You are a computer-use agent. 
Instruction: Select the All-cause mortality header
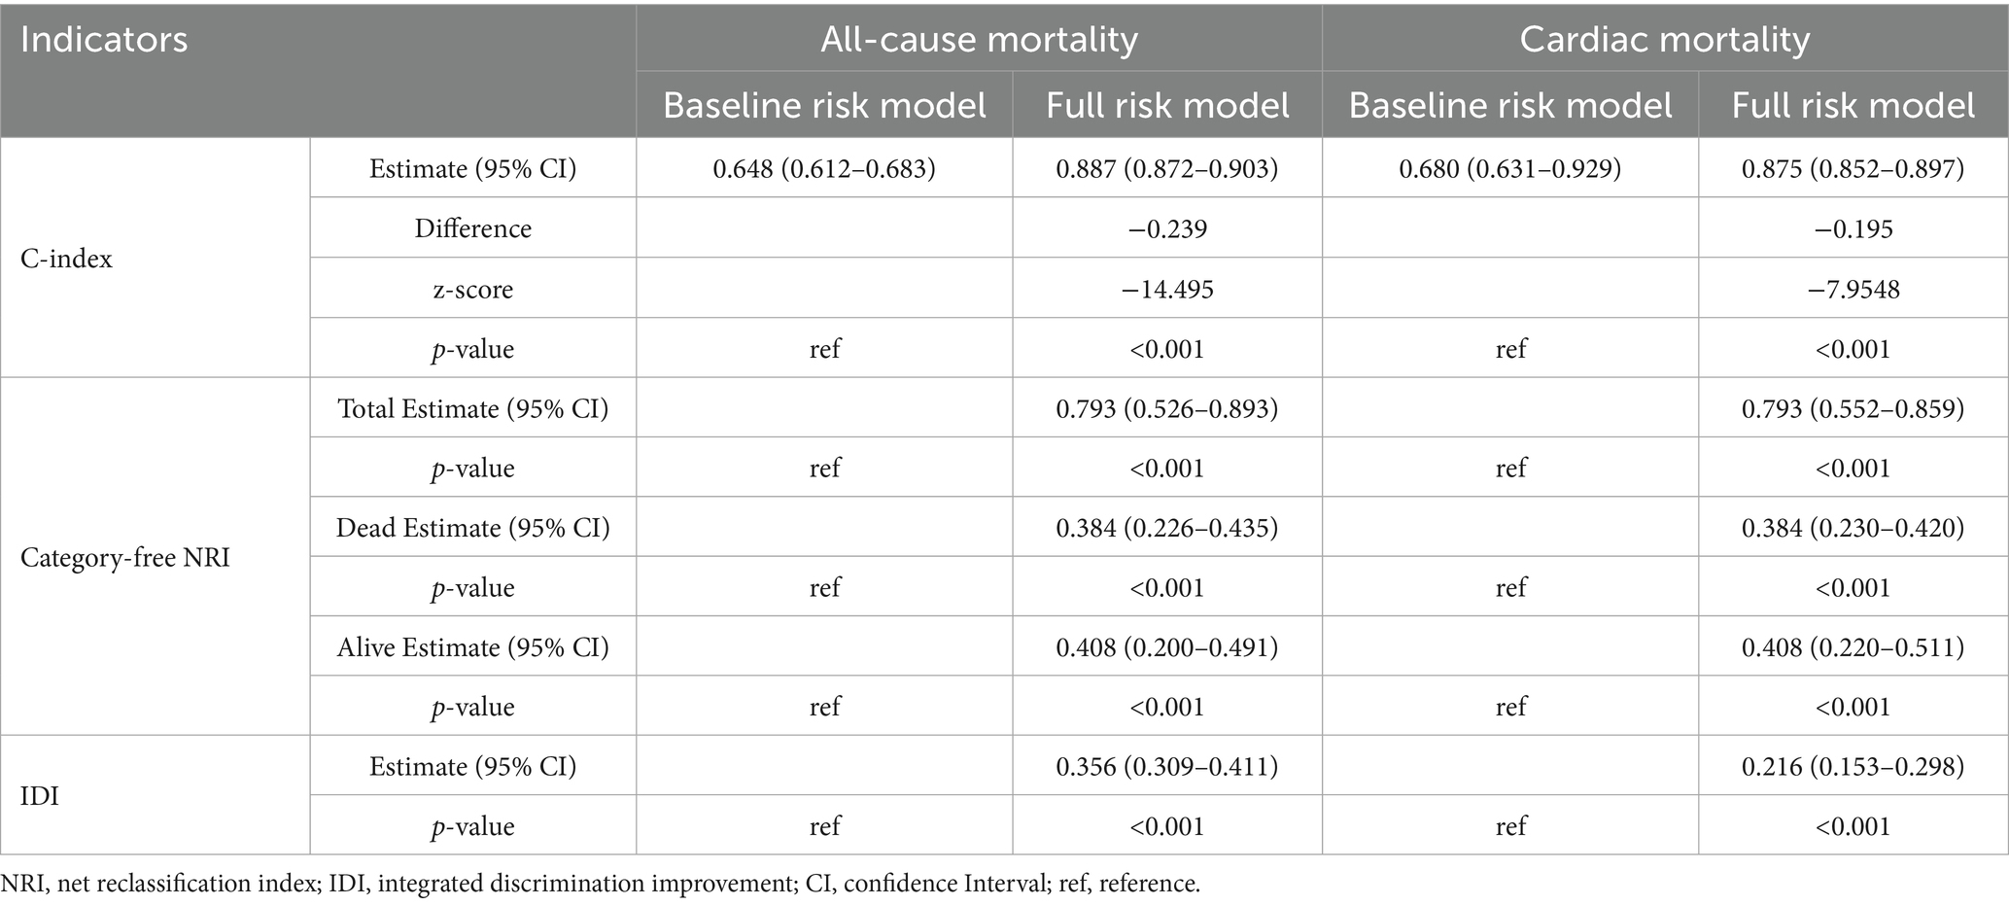(x=979, y=40)
